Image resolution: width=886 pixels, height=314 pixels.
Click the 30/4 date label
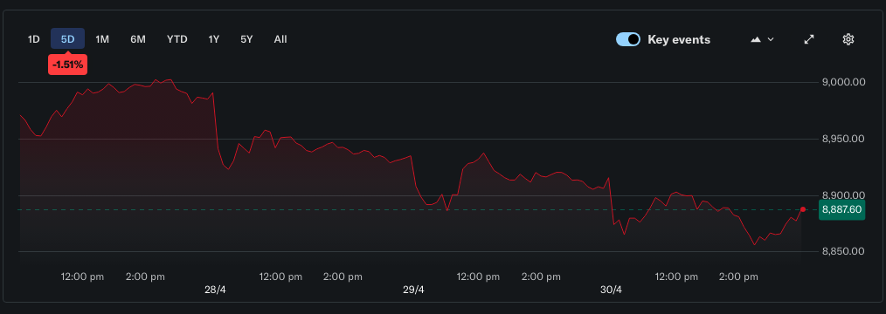coord(611,290)
